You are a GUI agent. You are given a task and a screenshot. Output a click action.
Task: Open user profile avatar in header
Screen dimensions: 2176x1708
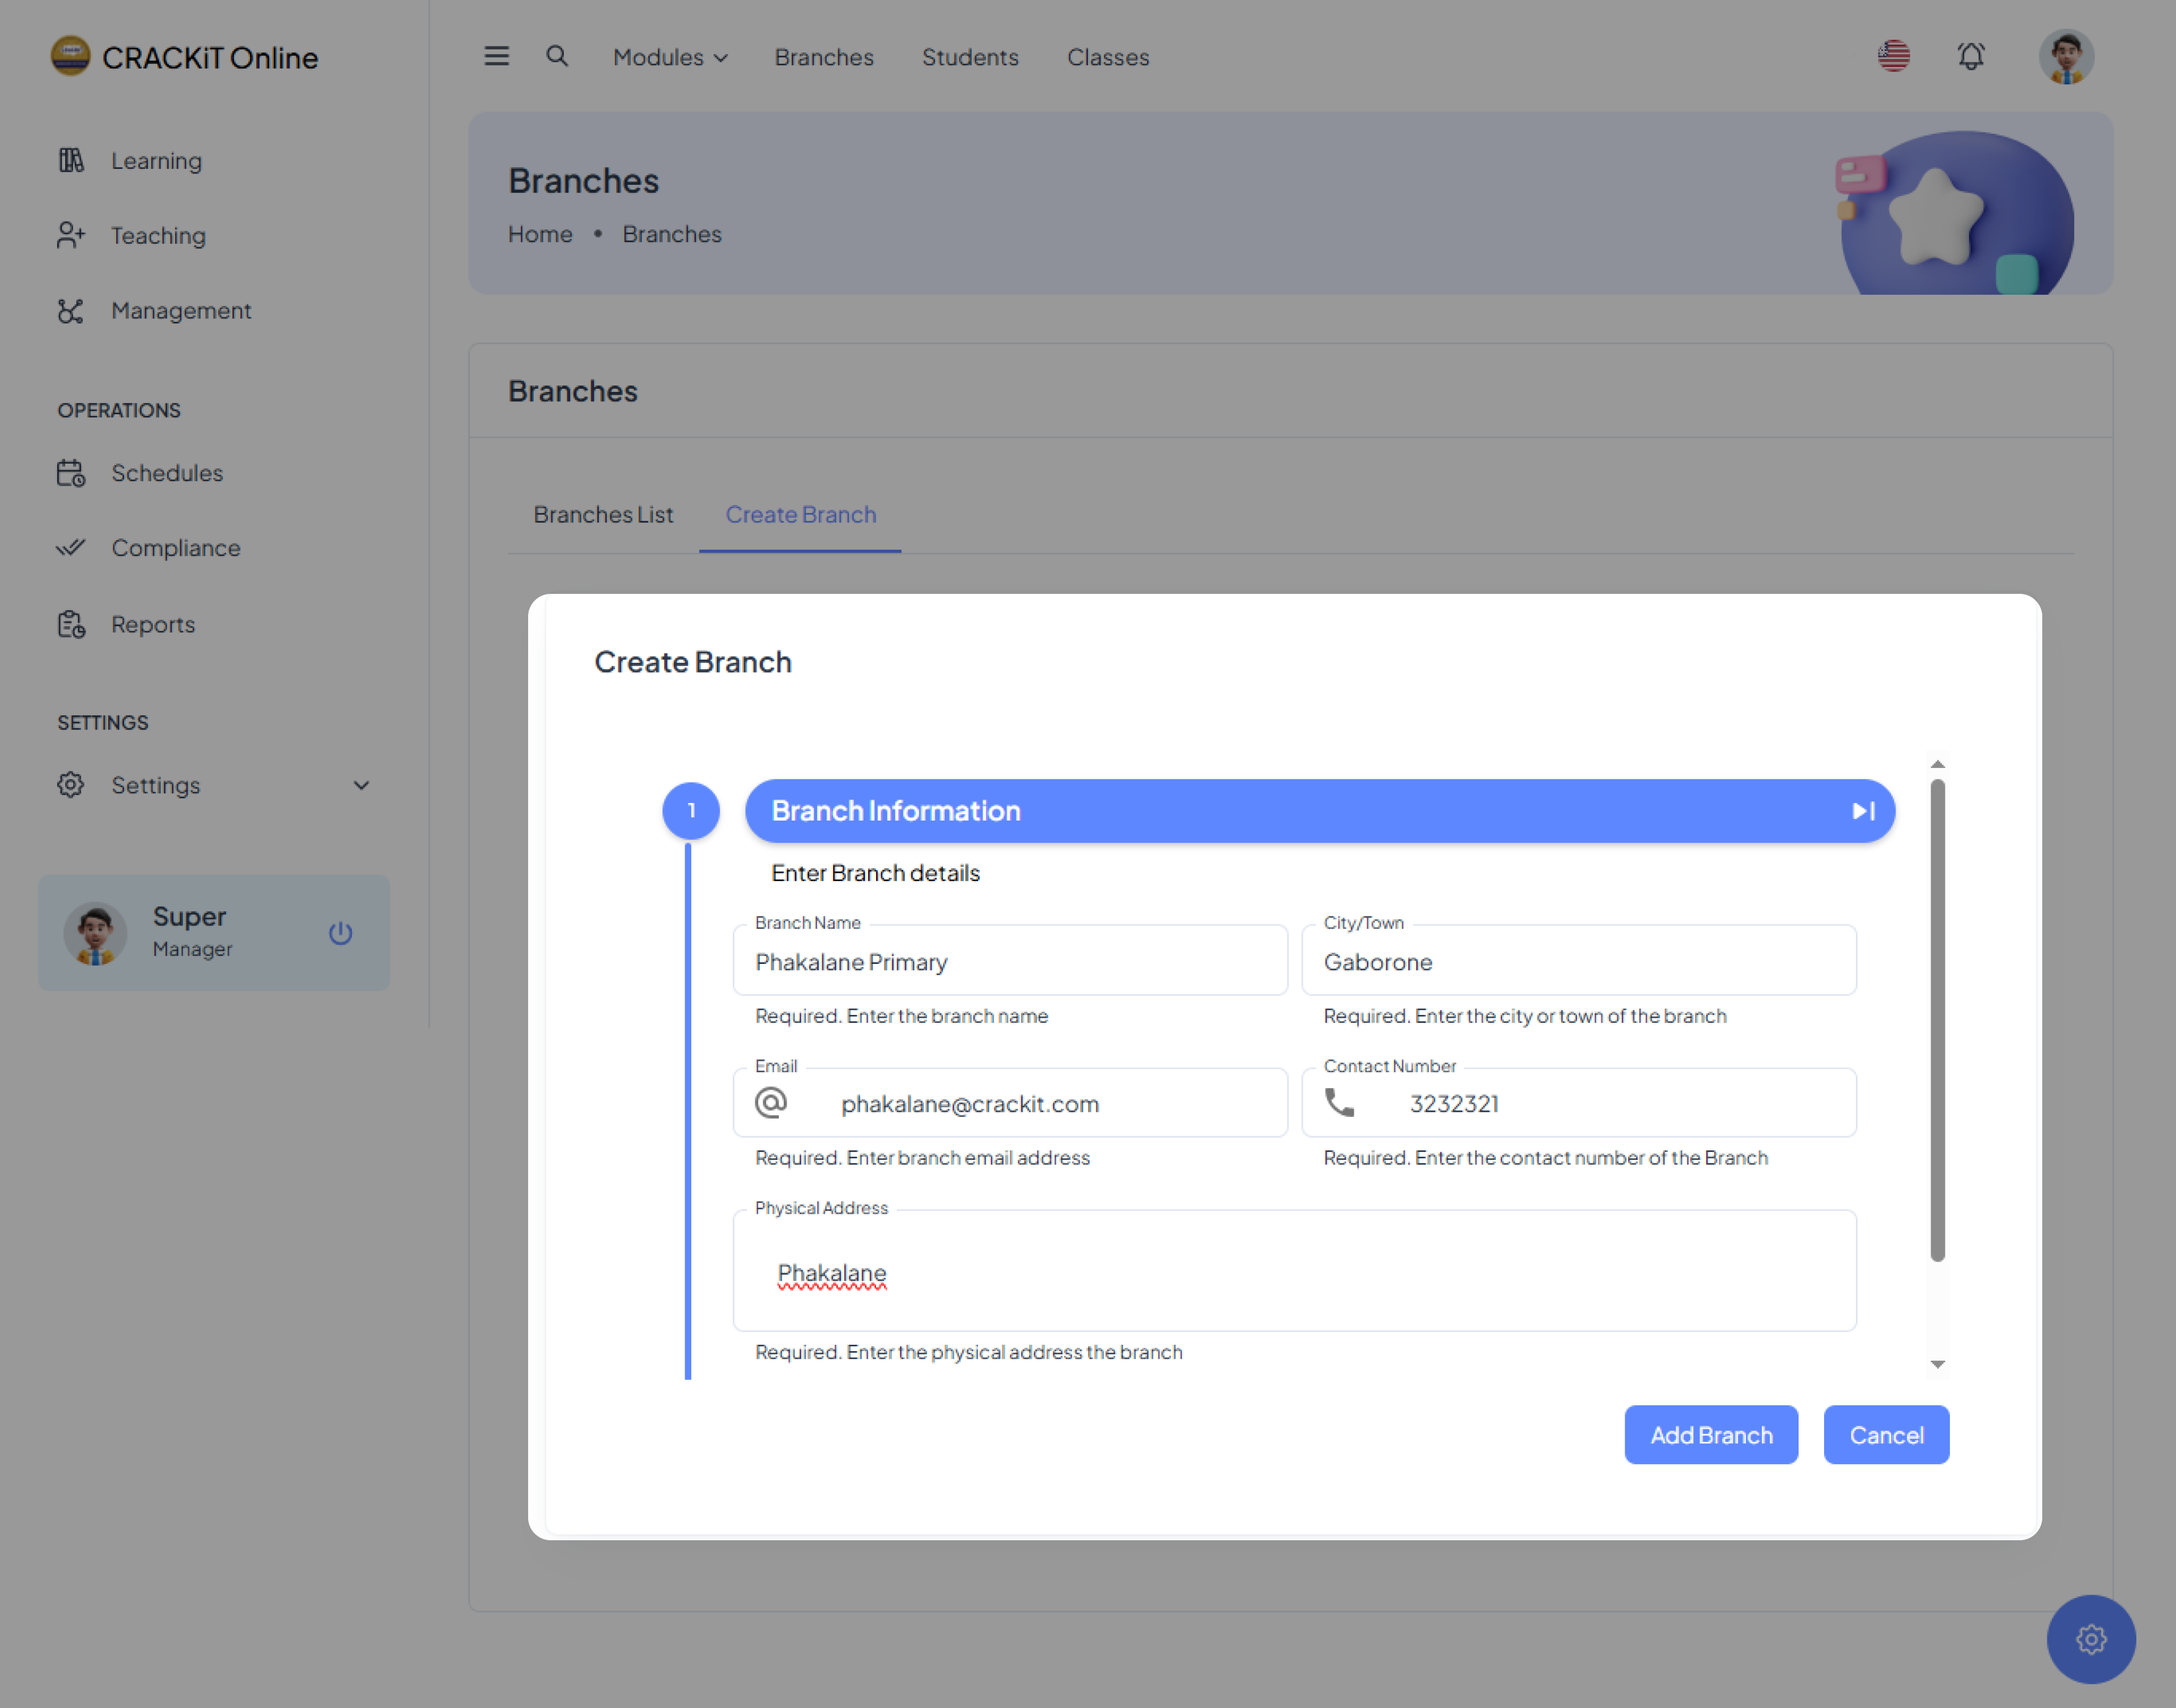pos(2065,57)
